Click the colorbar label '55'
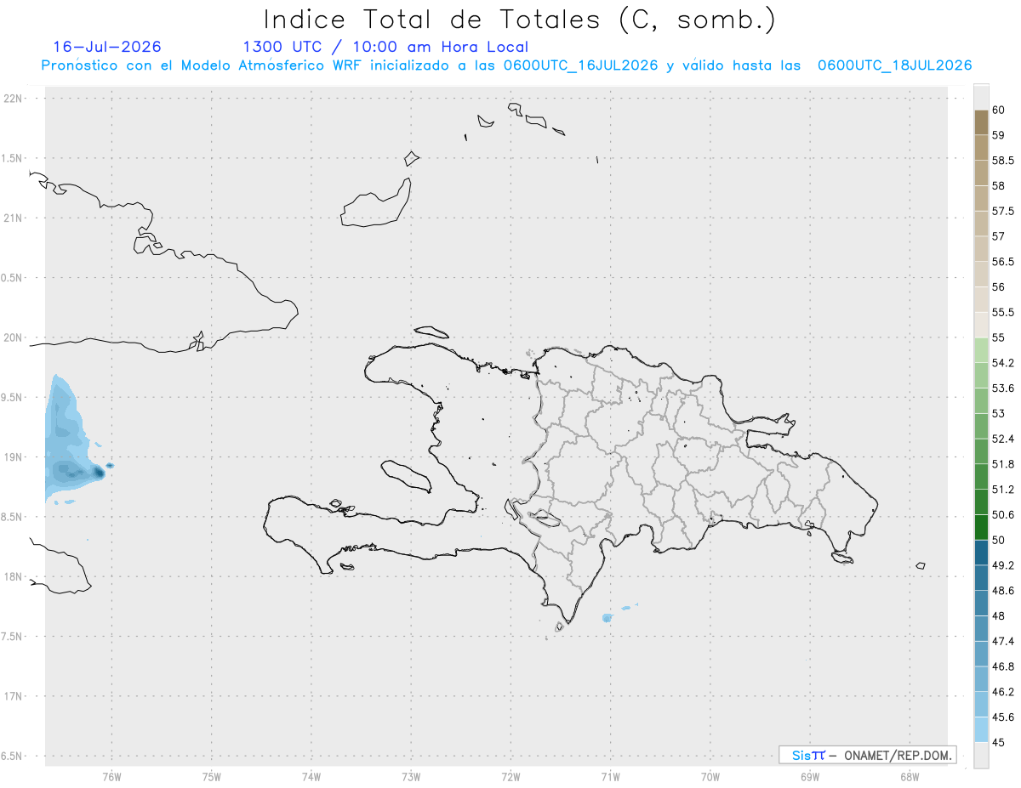 coord(998,337)
